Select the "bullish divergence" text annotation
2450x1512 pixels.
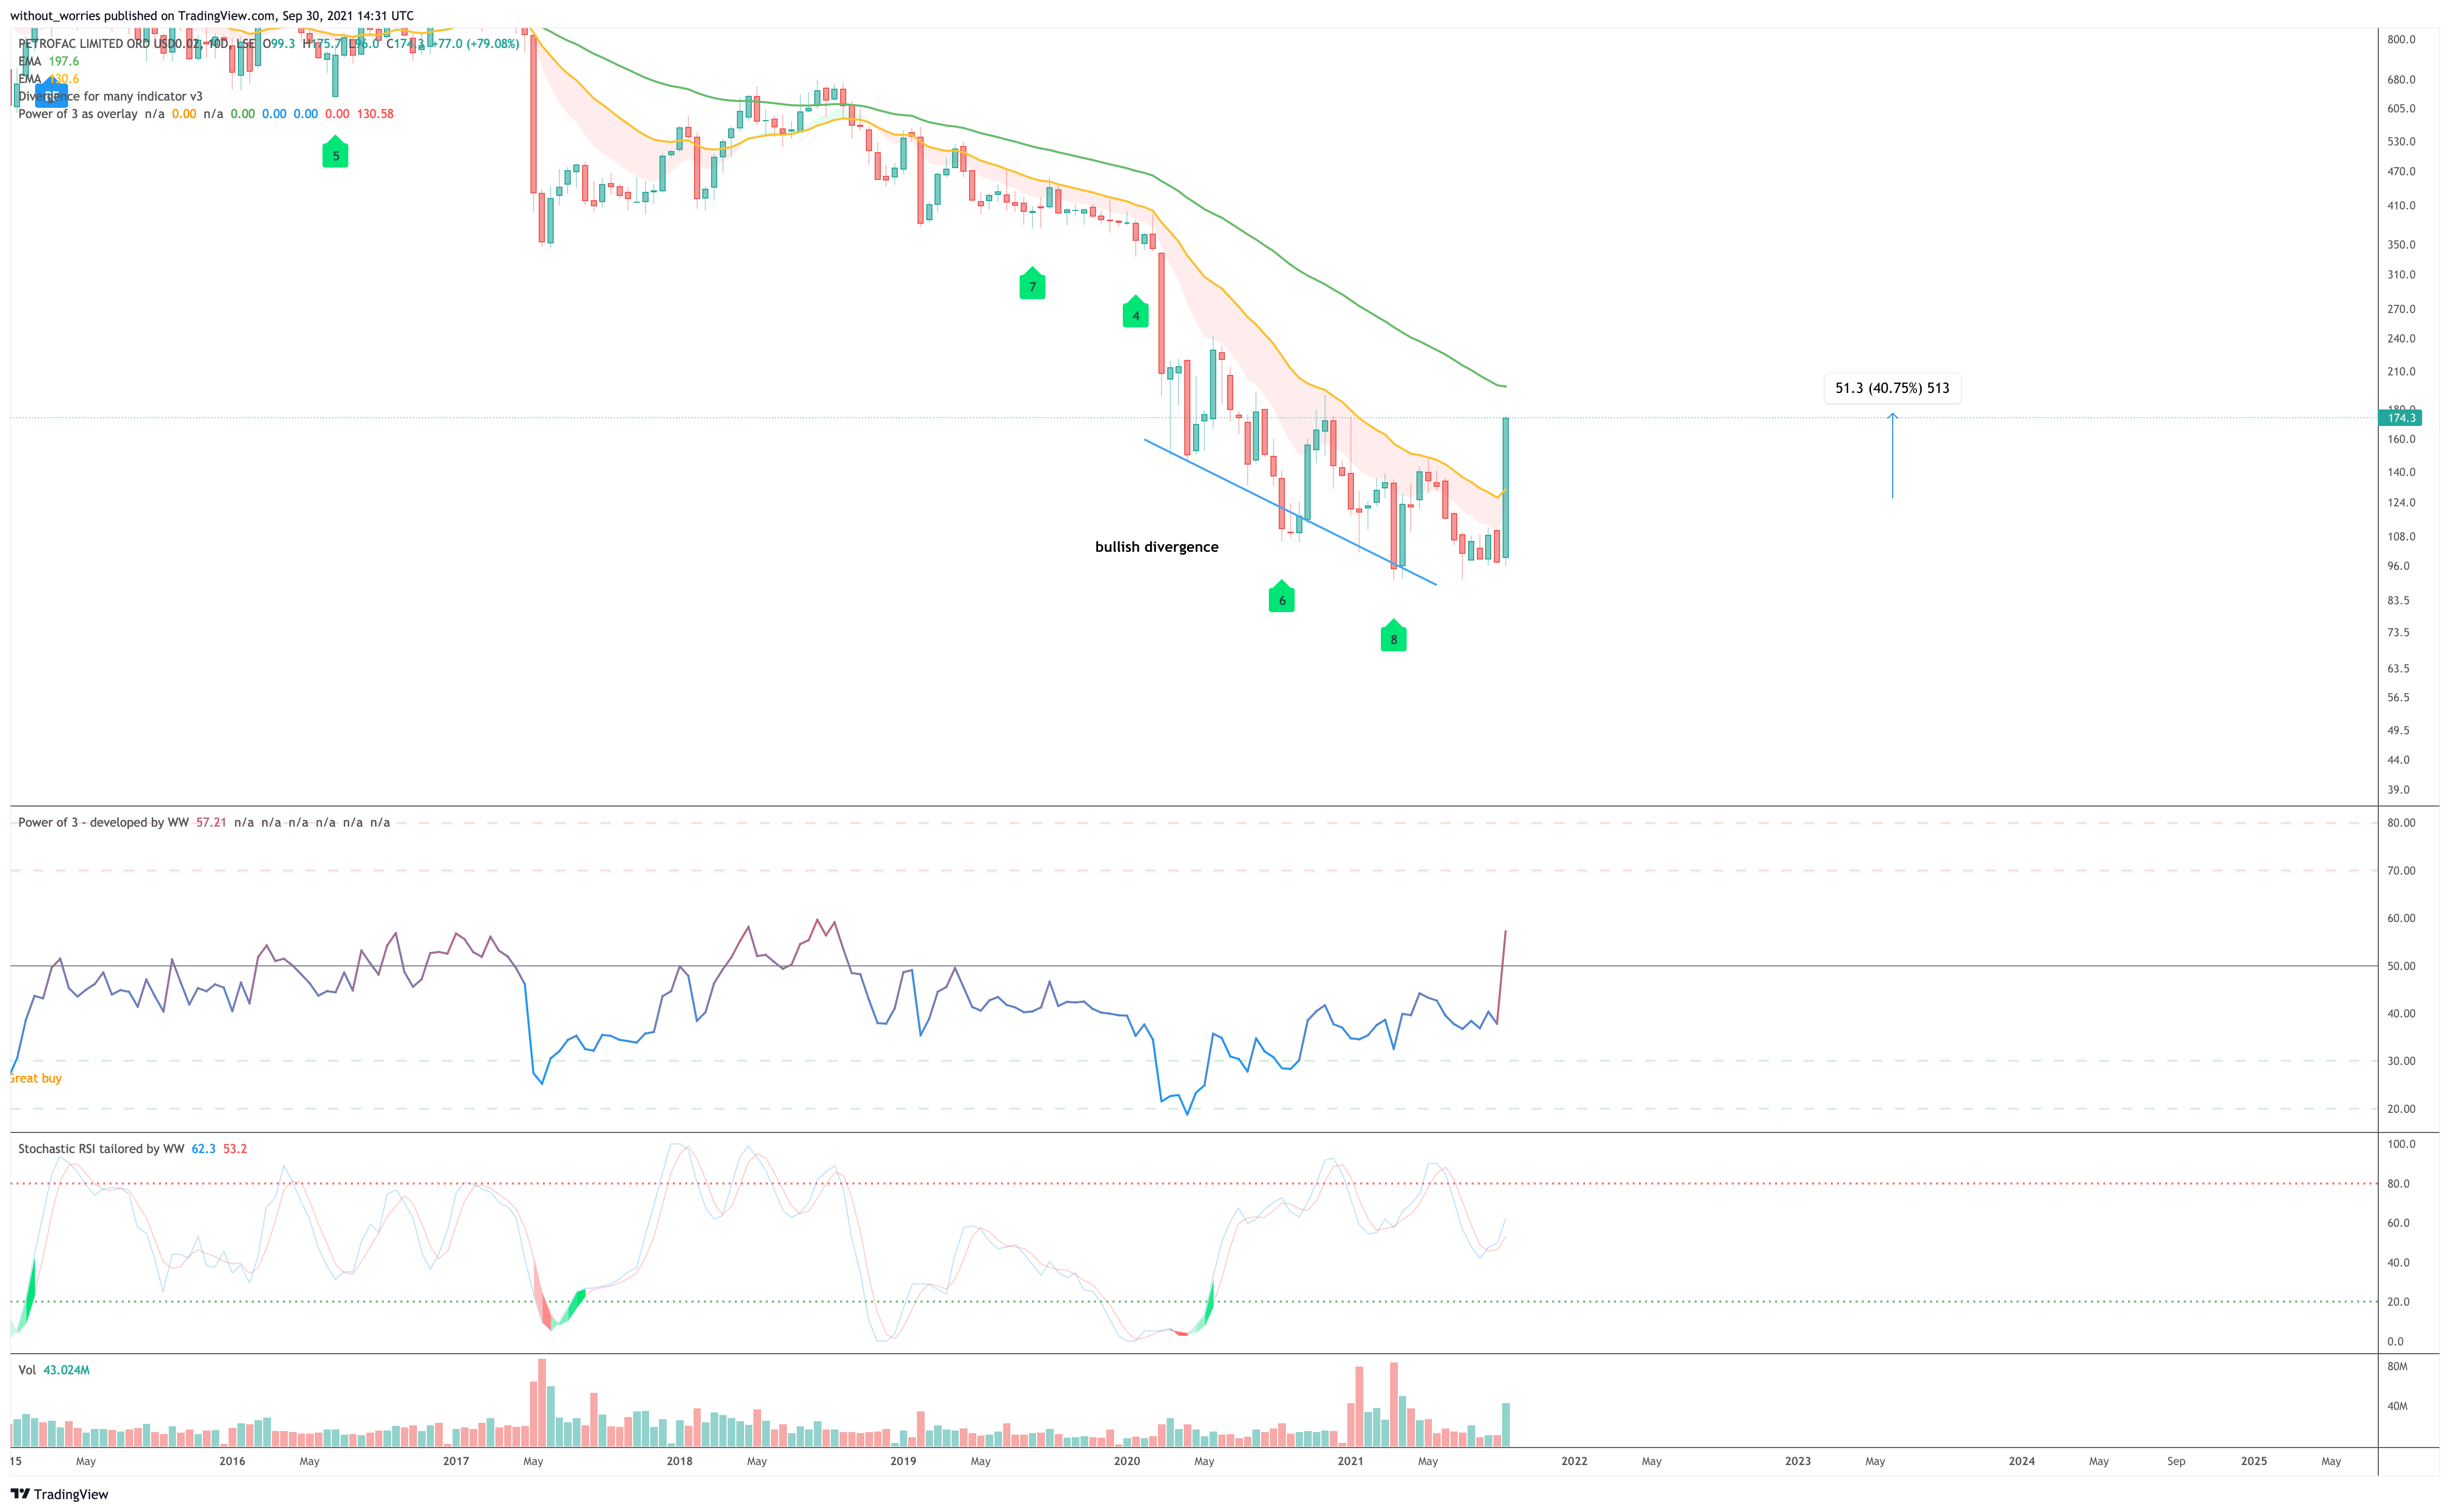click(1156, 547)
